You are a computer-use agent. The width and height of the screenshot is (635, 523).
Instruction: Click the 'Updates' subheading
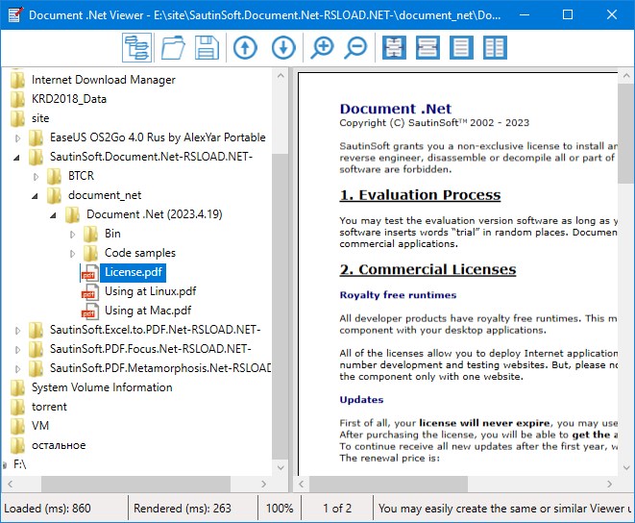pos(361,400)
